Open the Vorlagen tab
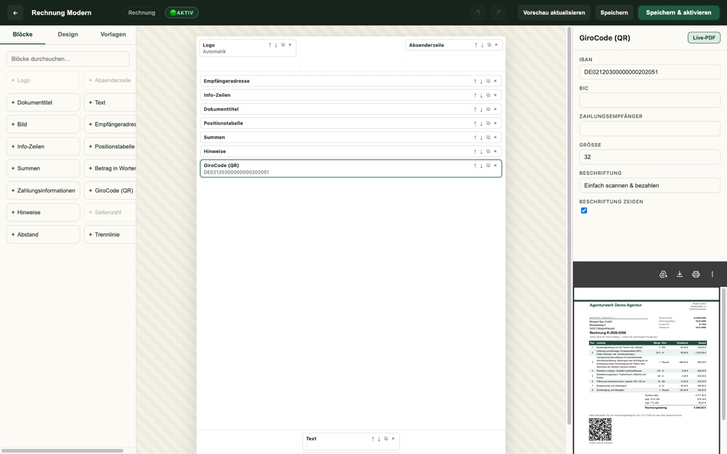The image size is (727, 454). pyautogui.click(x=113, y=35)
